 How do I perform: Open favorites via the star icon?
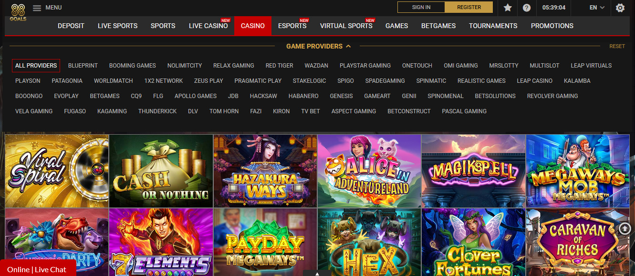point(508,8)
